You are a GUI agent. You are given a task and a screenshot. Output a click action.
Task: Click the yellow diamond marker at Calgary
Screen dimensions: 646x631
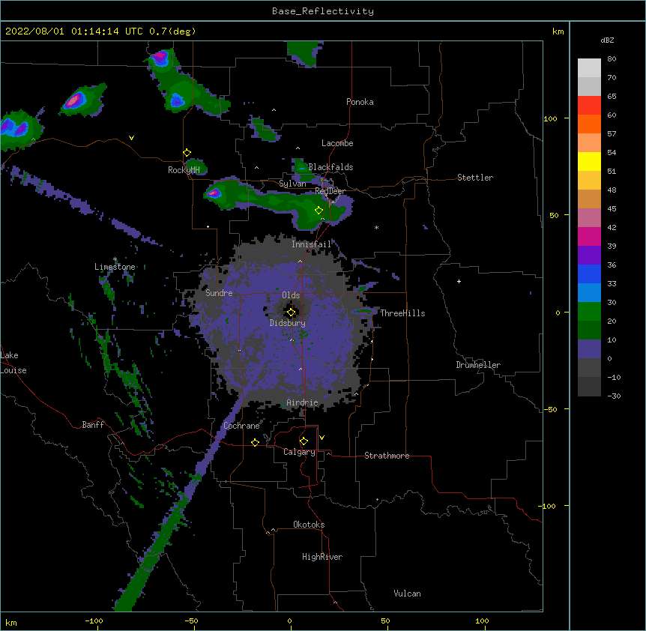coord(304,441)
